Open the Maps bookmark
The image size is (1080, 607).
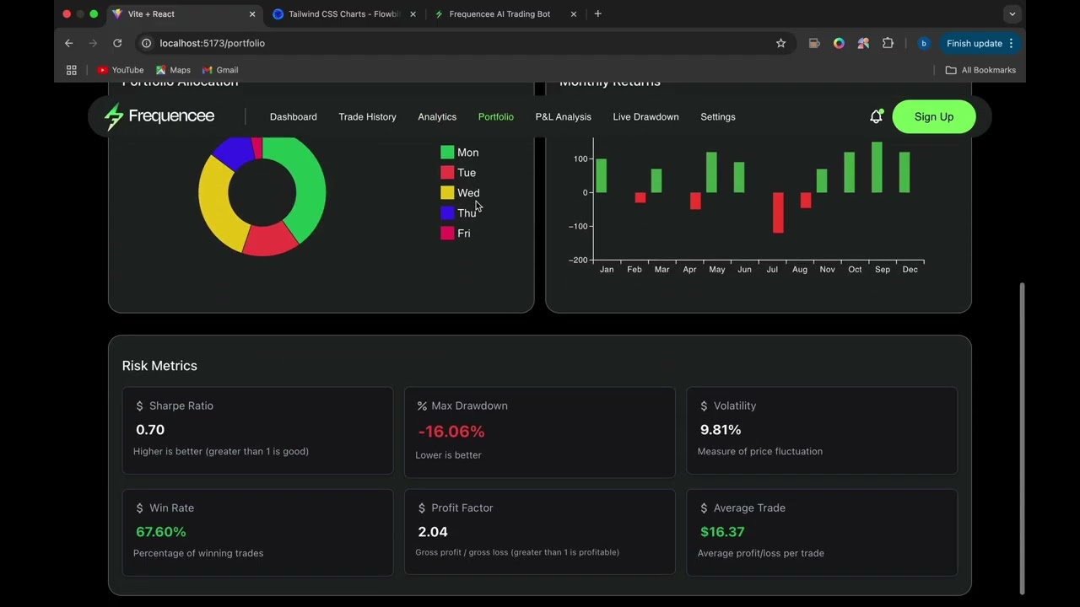[x=173, y=70]
